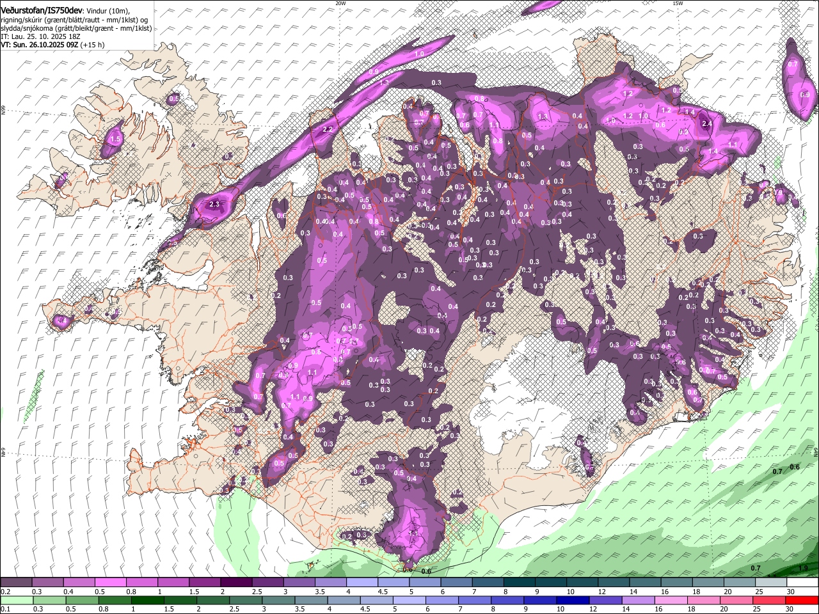Click lower legend swatch starting at 18

point(704,600)
